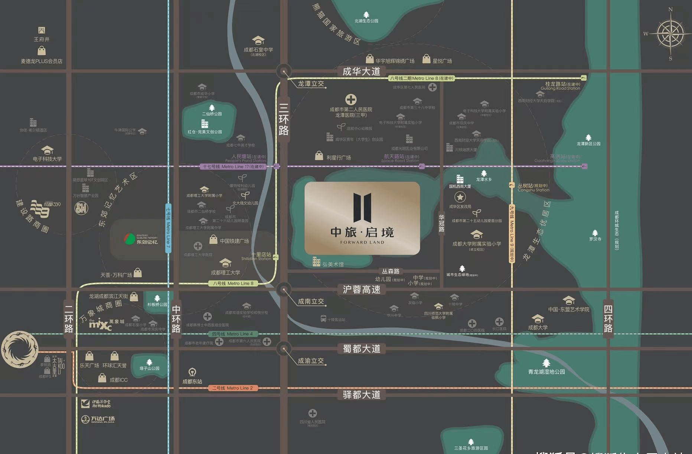The image size is (692, 454).
Task: Select the hospital cross above 成都市第二人民医院
Action: [351, 99]
